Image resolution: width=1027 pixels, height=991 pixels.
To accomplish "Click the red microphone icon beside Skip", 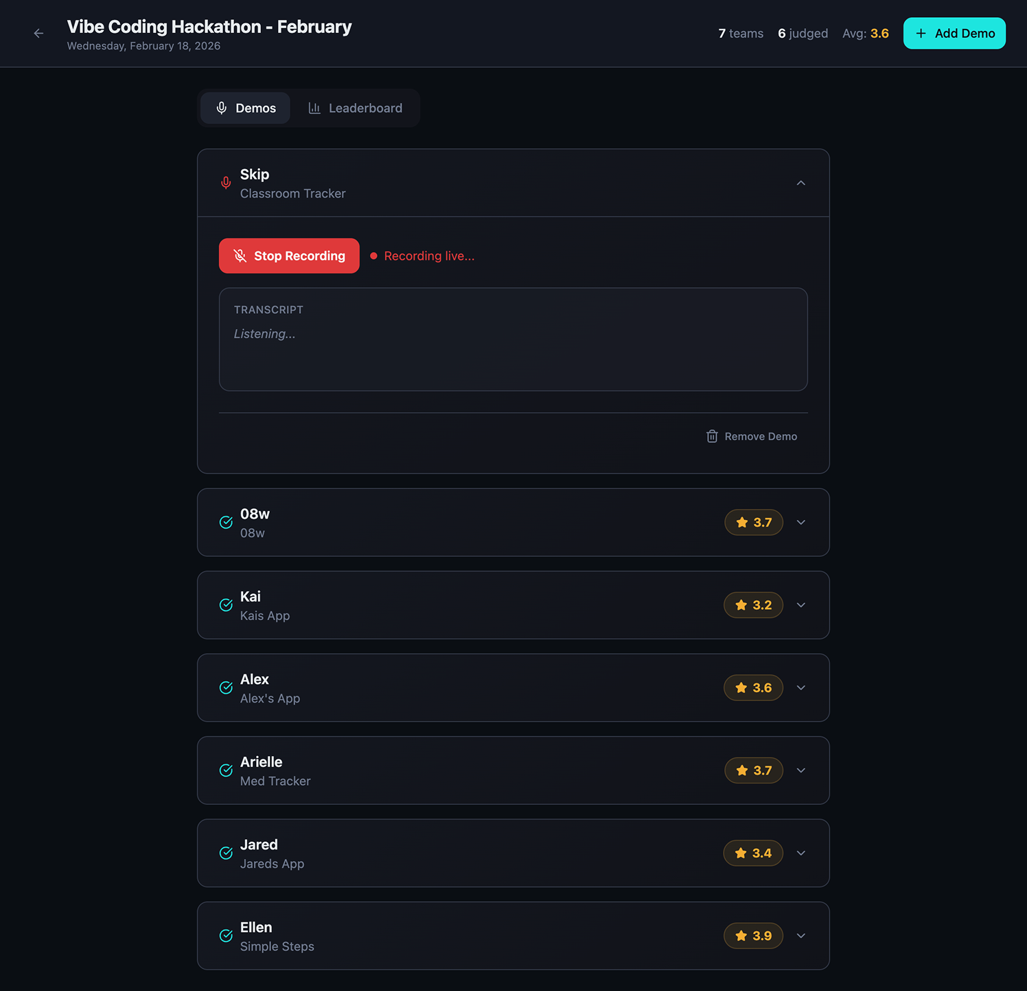I will tap(226, 183).
